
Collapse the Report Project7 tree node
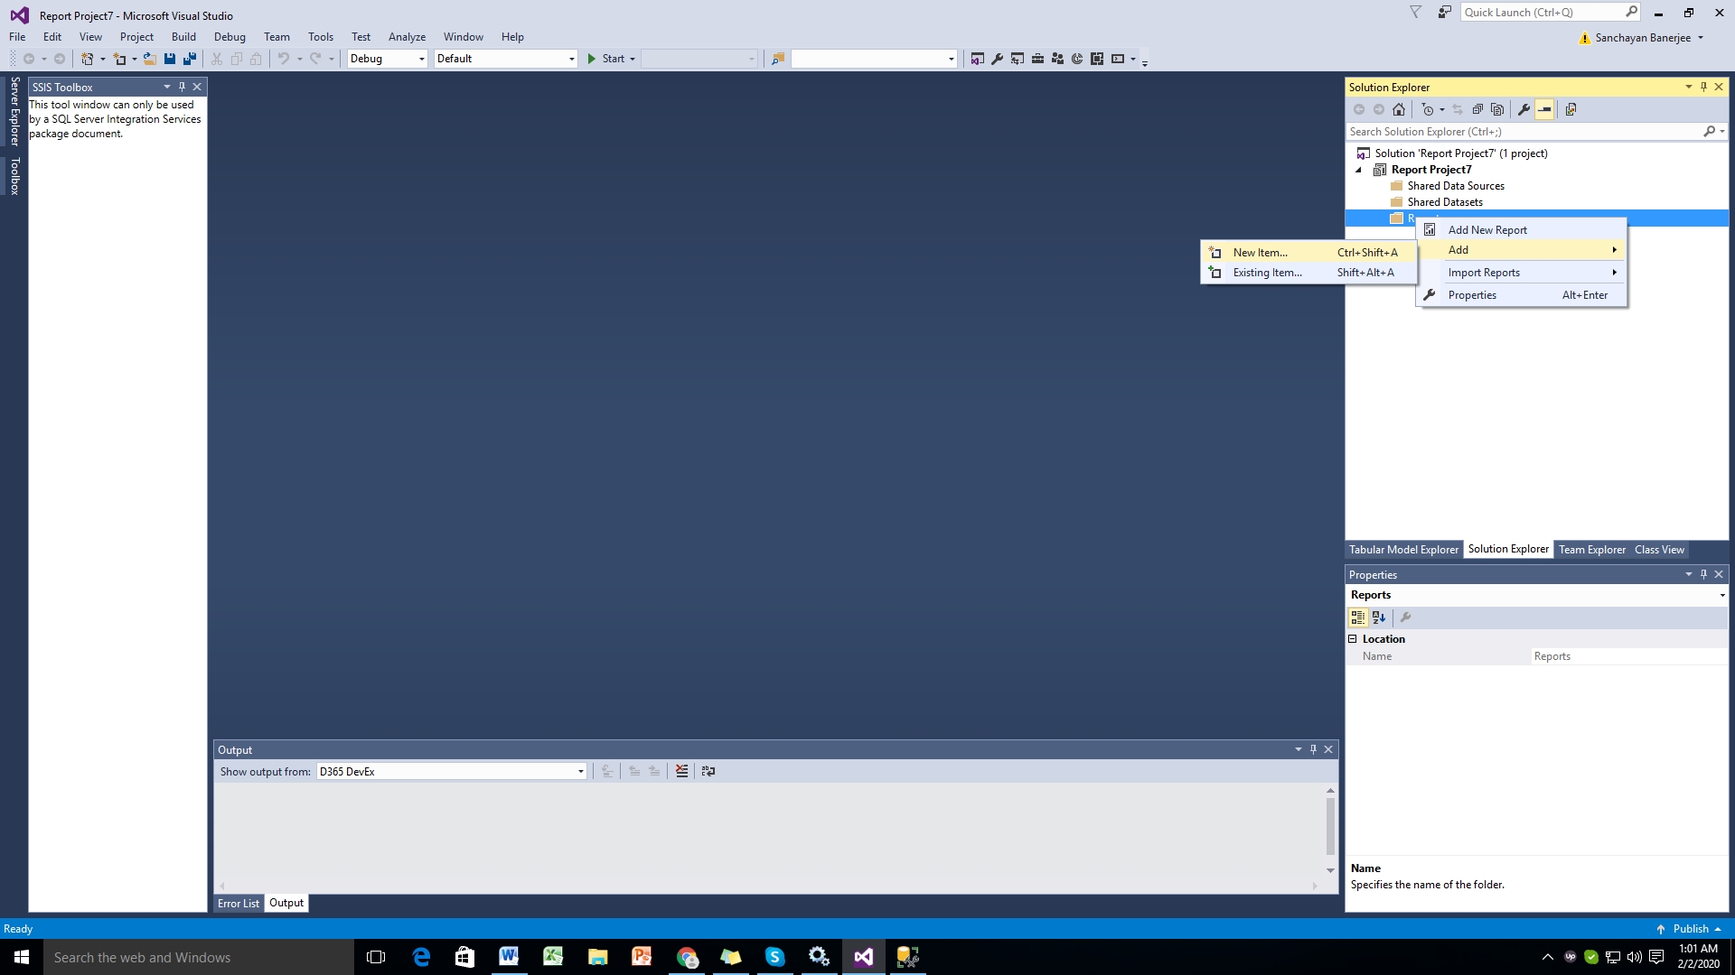[x=1358, y=170]
